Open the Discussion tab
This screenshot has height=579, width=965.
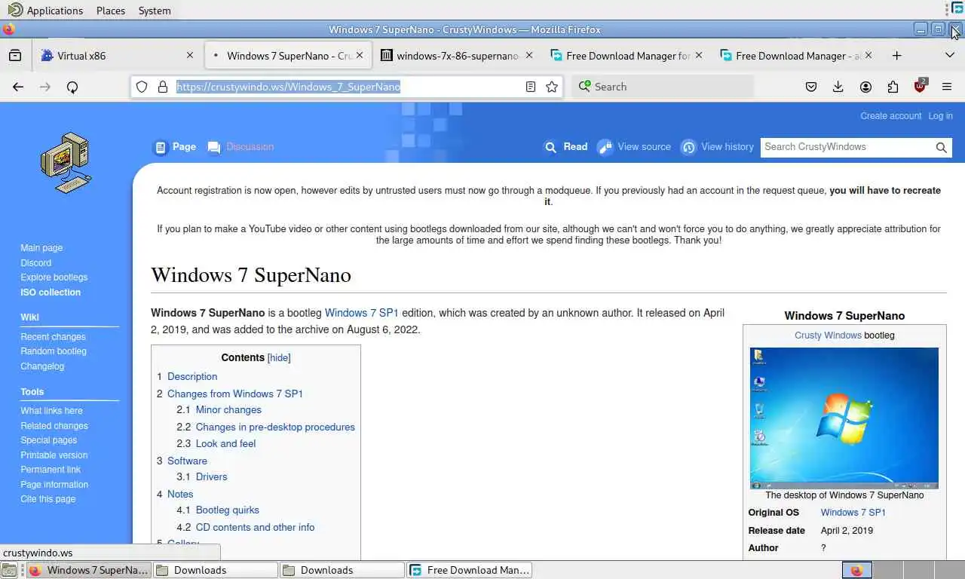[240, 147]
